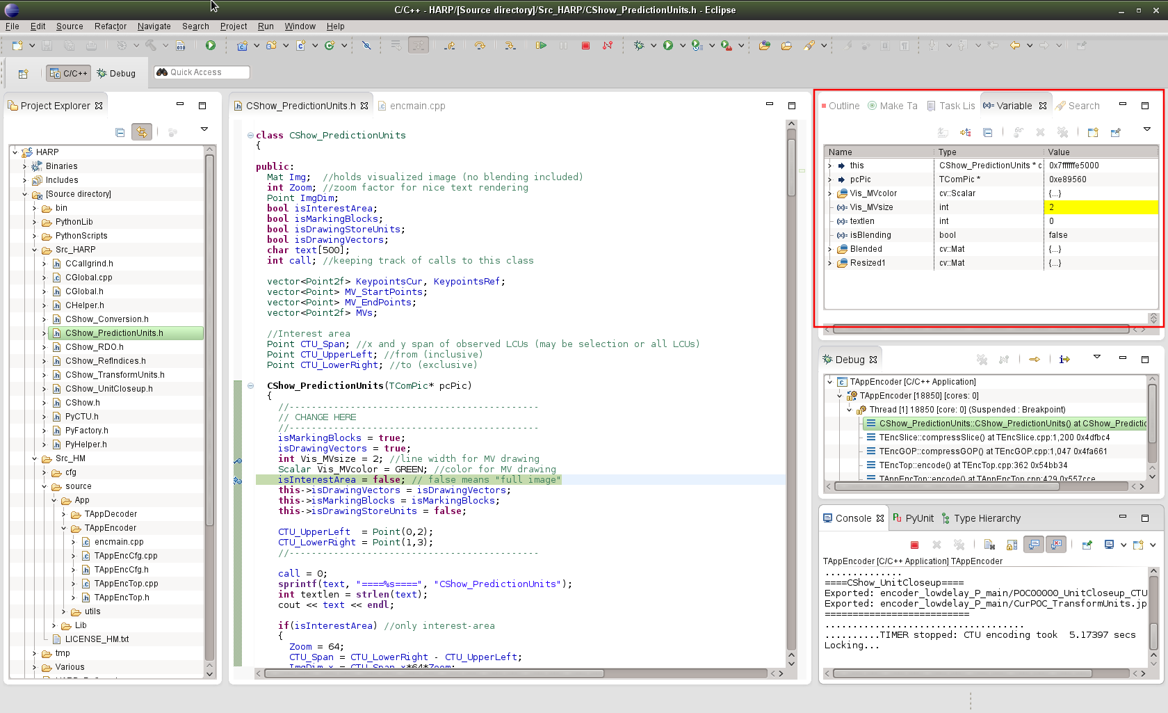Open the Refactor menu
The height and width of the screenshot is (713, 1168).
[x=110, y=26]
